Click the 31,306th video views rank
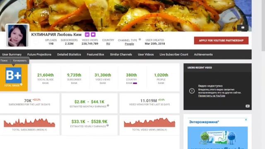The image size is (265, 149). pyautogui.click(x=103, y=75)
